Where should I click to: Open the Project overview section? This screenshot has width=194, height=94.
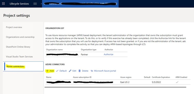[14, 27]
